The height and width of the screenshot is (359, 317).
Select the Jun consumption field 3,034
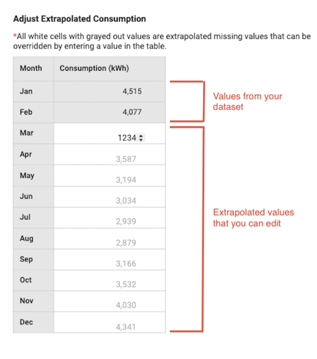click(x=110, y=197)
